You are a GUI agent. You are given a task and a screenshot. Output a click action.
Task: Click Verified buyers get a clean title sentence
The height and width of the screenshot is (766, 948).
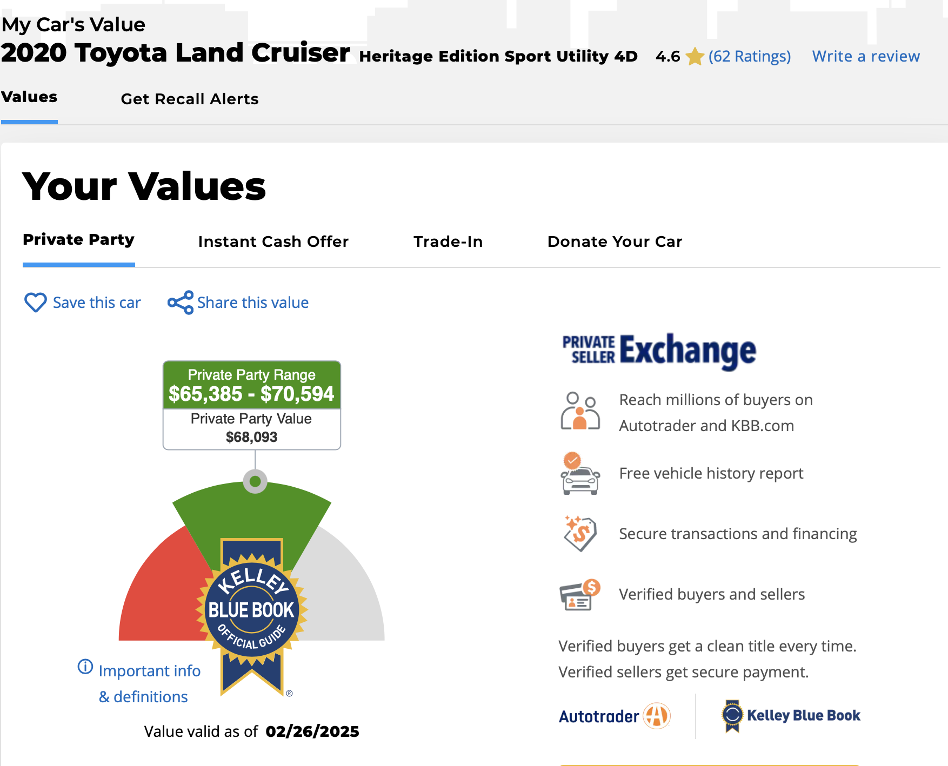[x=707, y=646]
